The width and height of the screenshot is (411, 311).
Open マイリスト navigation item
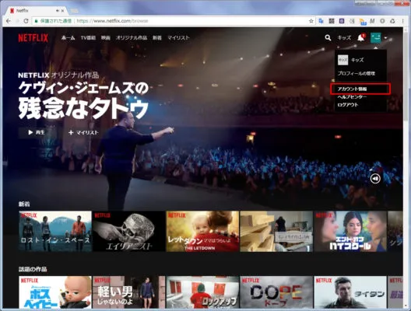coord(178,37)
